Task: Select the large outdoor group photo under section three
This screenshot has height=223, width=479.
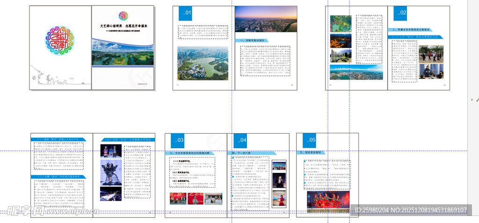Action: (213, 199)
